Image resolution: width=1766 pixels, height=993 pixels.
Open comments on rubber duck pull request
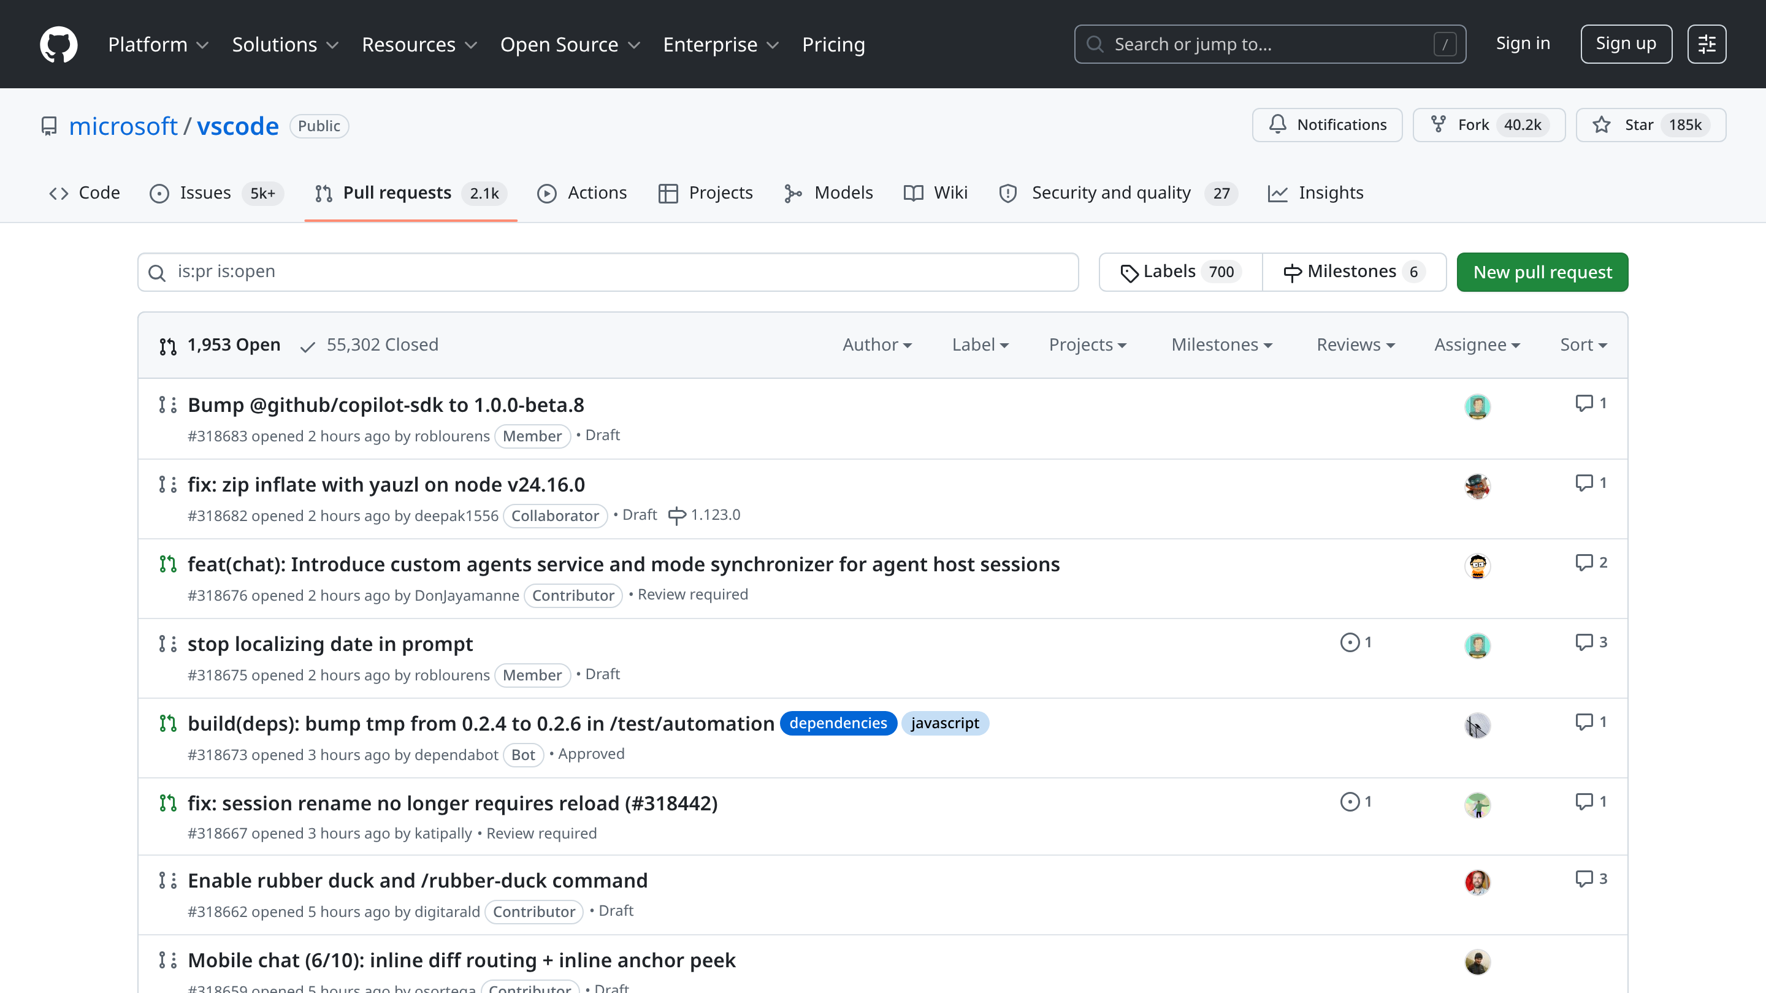[x=1591, y=878]
